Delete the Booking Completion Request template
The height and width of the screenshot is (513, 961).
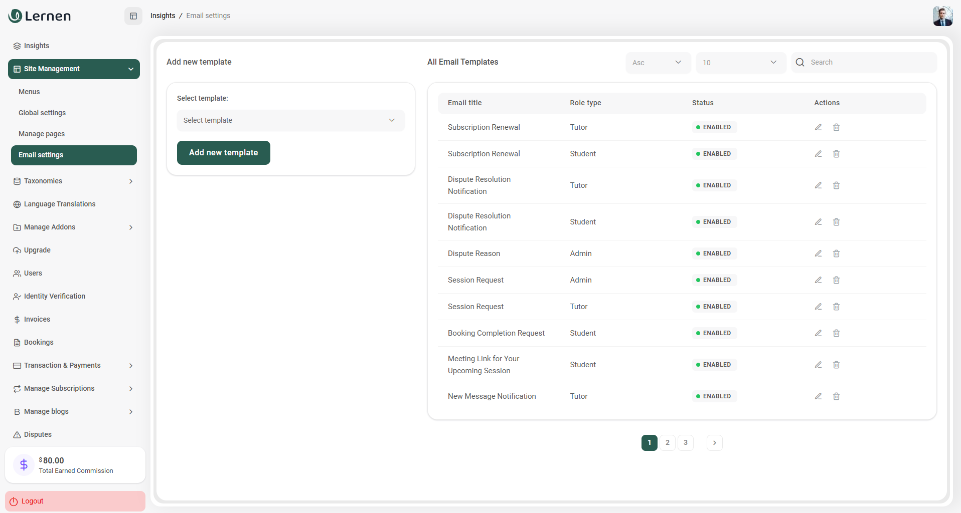click(836, 333)
